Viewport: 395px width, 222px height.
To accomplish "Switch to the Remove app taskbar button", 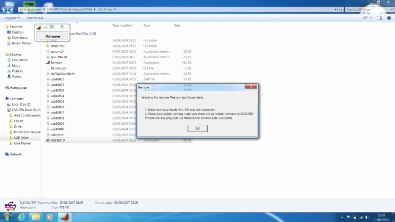I will pos(65,217).
